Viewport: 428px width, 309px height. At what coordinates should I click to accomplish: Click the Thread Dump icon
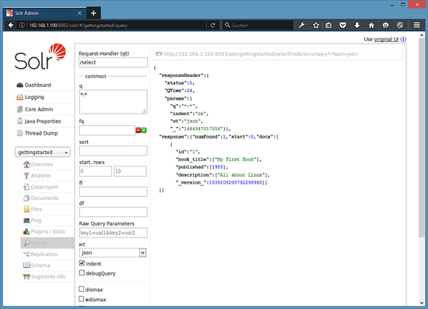(19, 133)
